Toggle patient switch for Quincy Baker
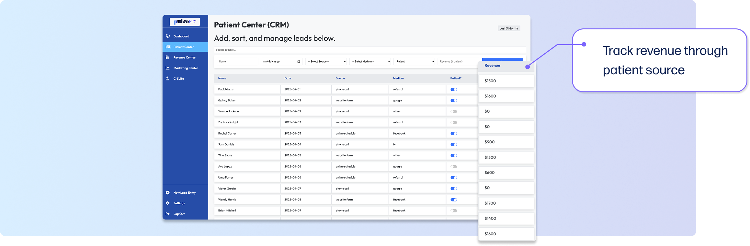The height and width of the screenshot is (246, 750). pyautogui.click(x=454, y=100)
